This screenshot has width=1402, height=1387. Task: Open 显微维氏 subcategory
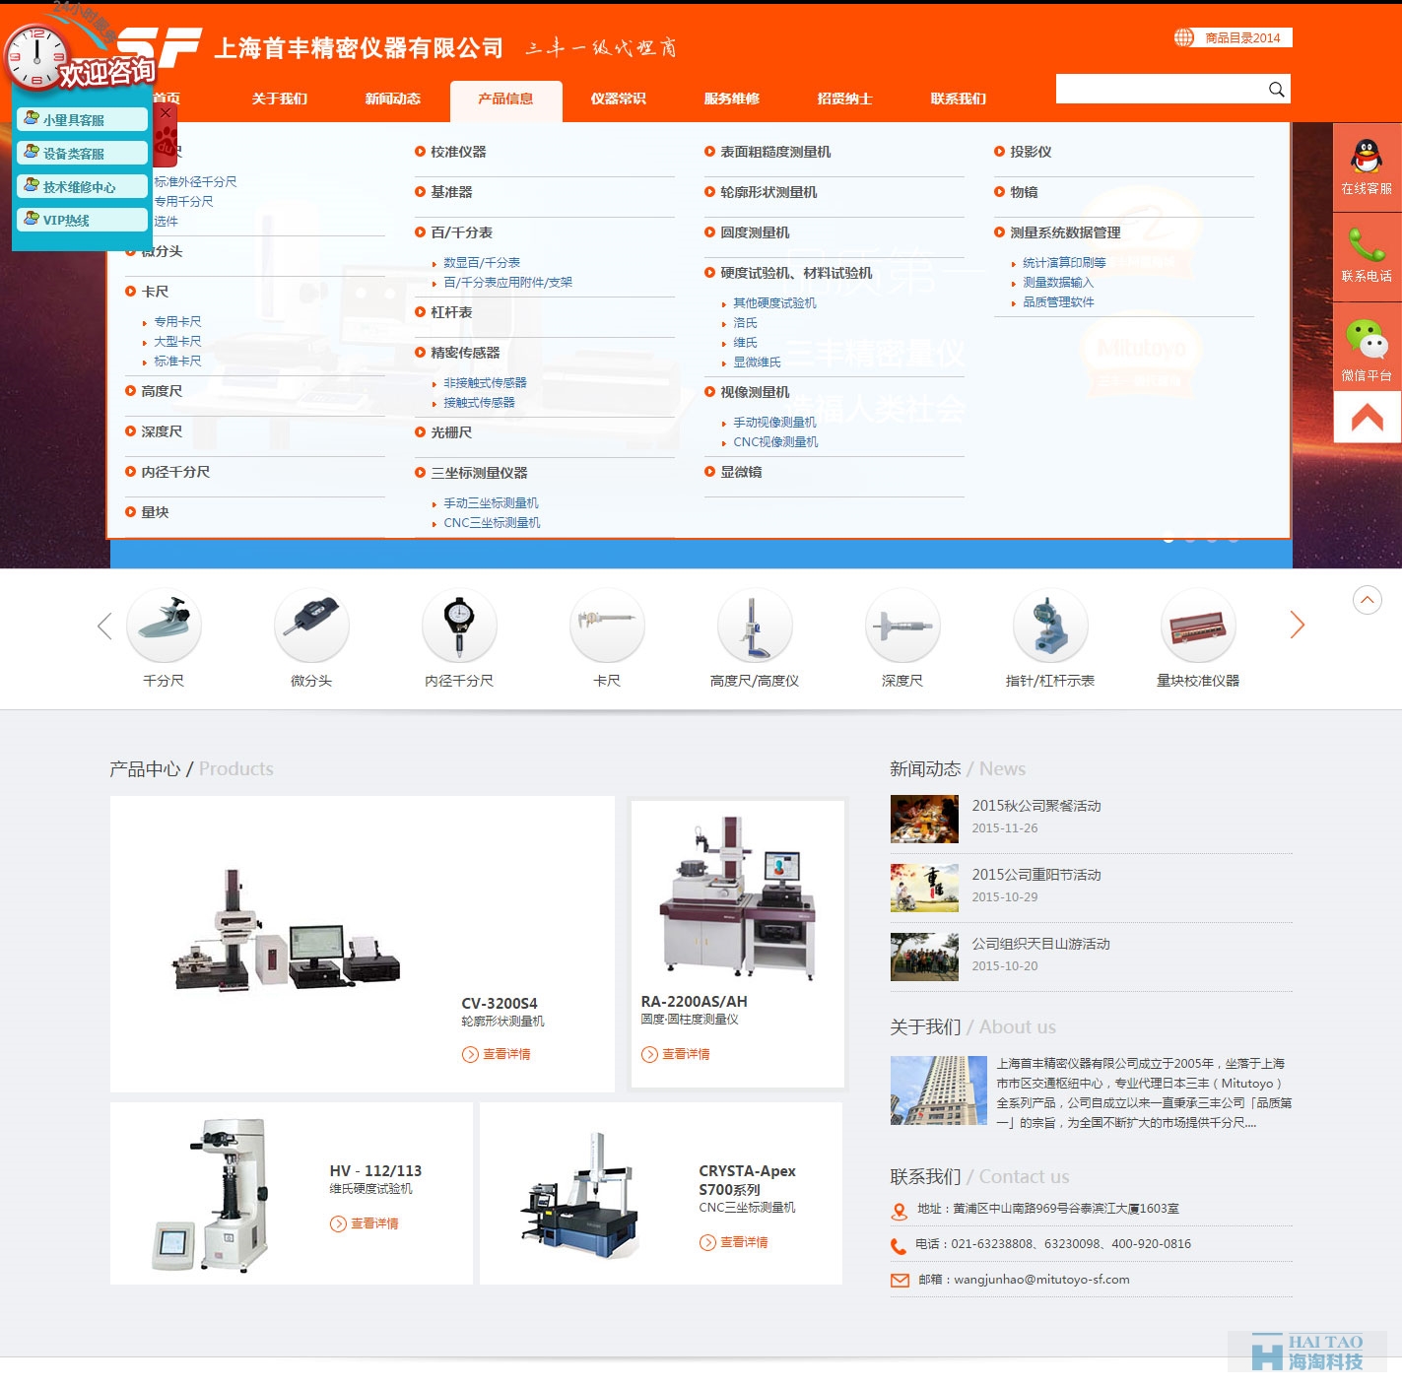coord(757,363)
